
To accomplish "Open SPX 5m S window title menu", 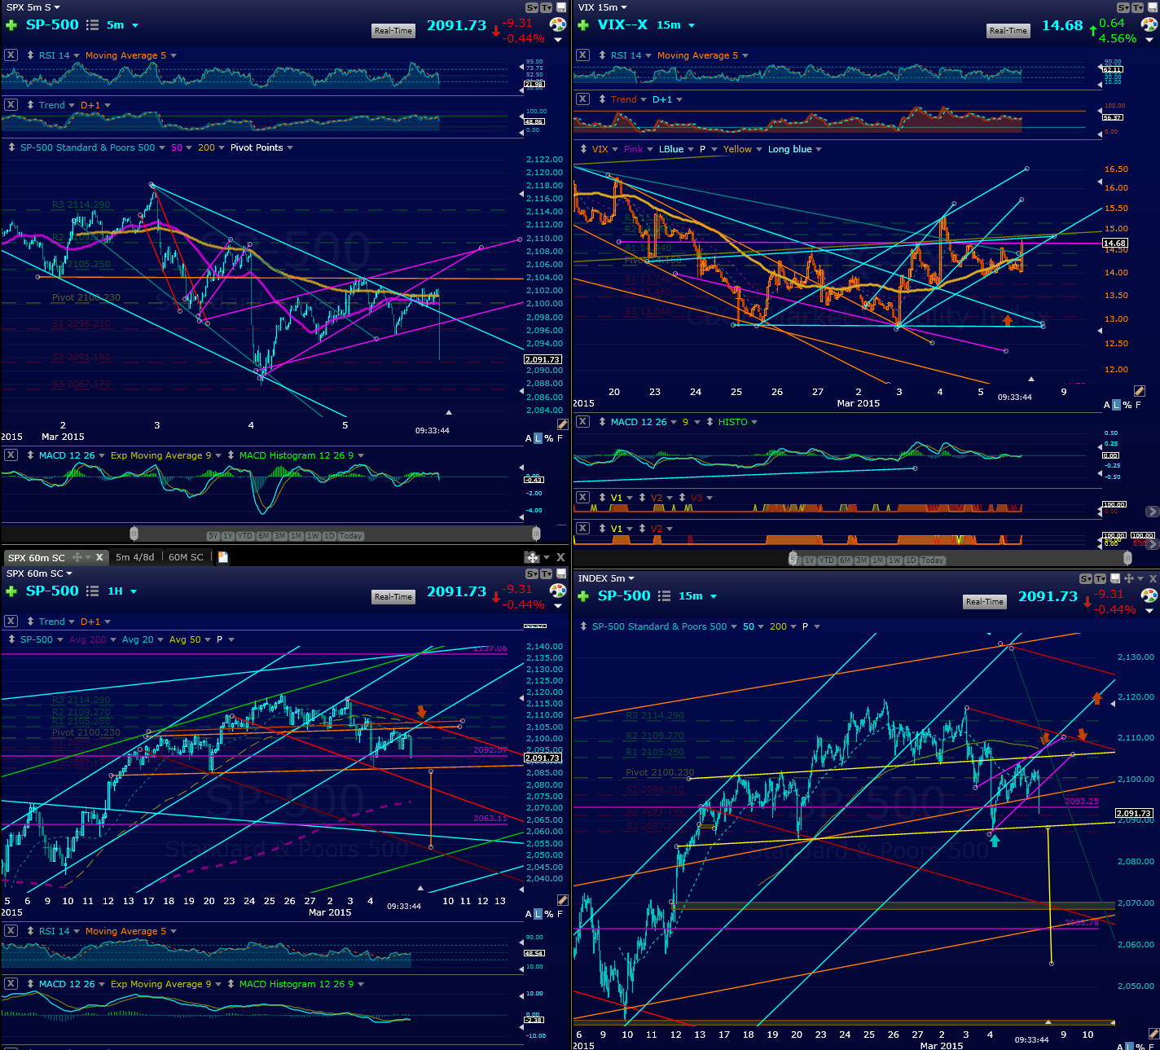I will tap(33, 7).
